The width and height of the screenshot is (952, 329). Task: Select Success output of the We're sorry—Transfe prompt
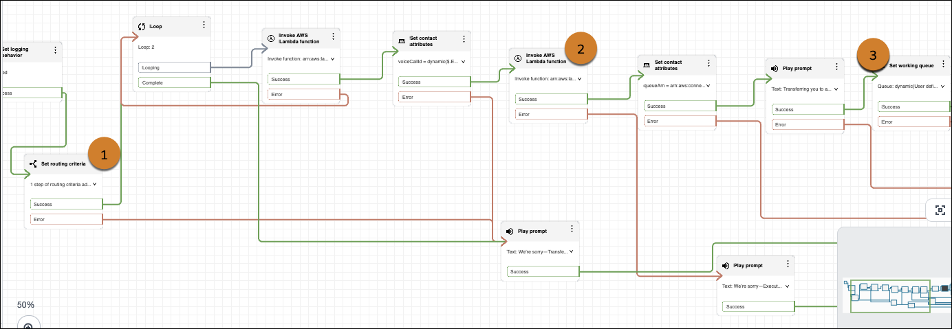(x=543, y=271)
